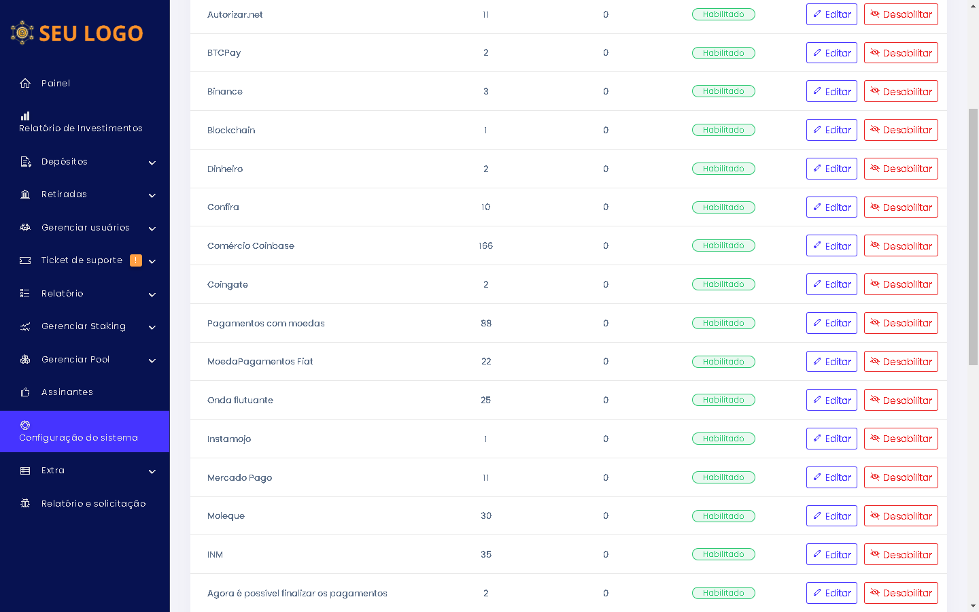Click the Painel home icon
979x612 pixels.
(25, 83)
